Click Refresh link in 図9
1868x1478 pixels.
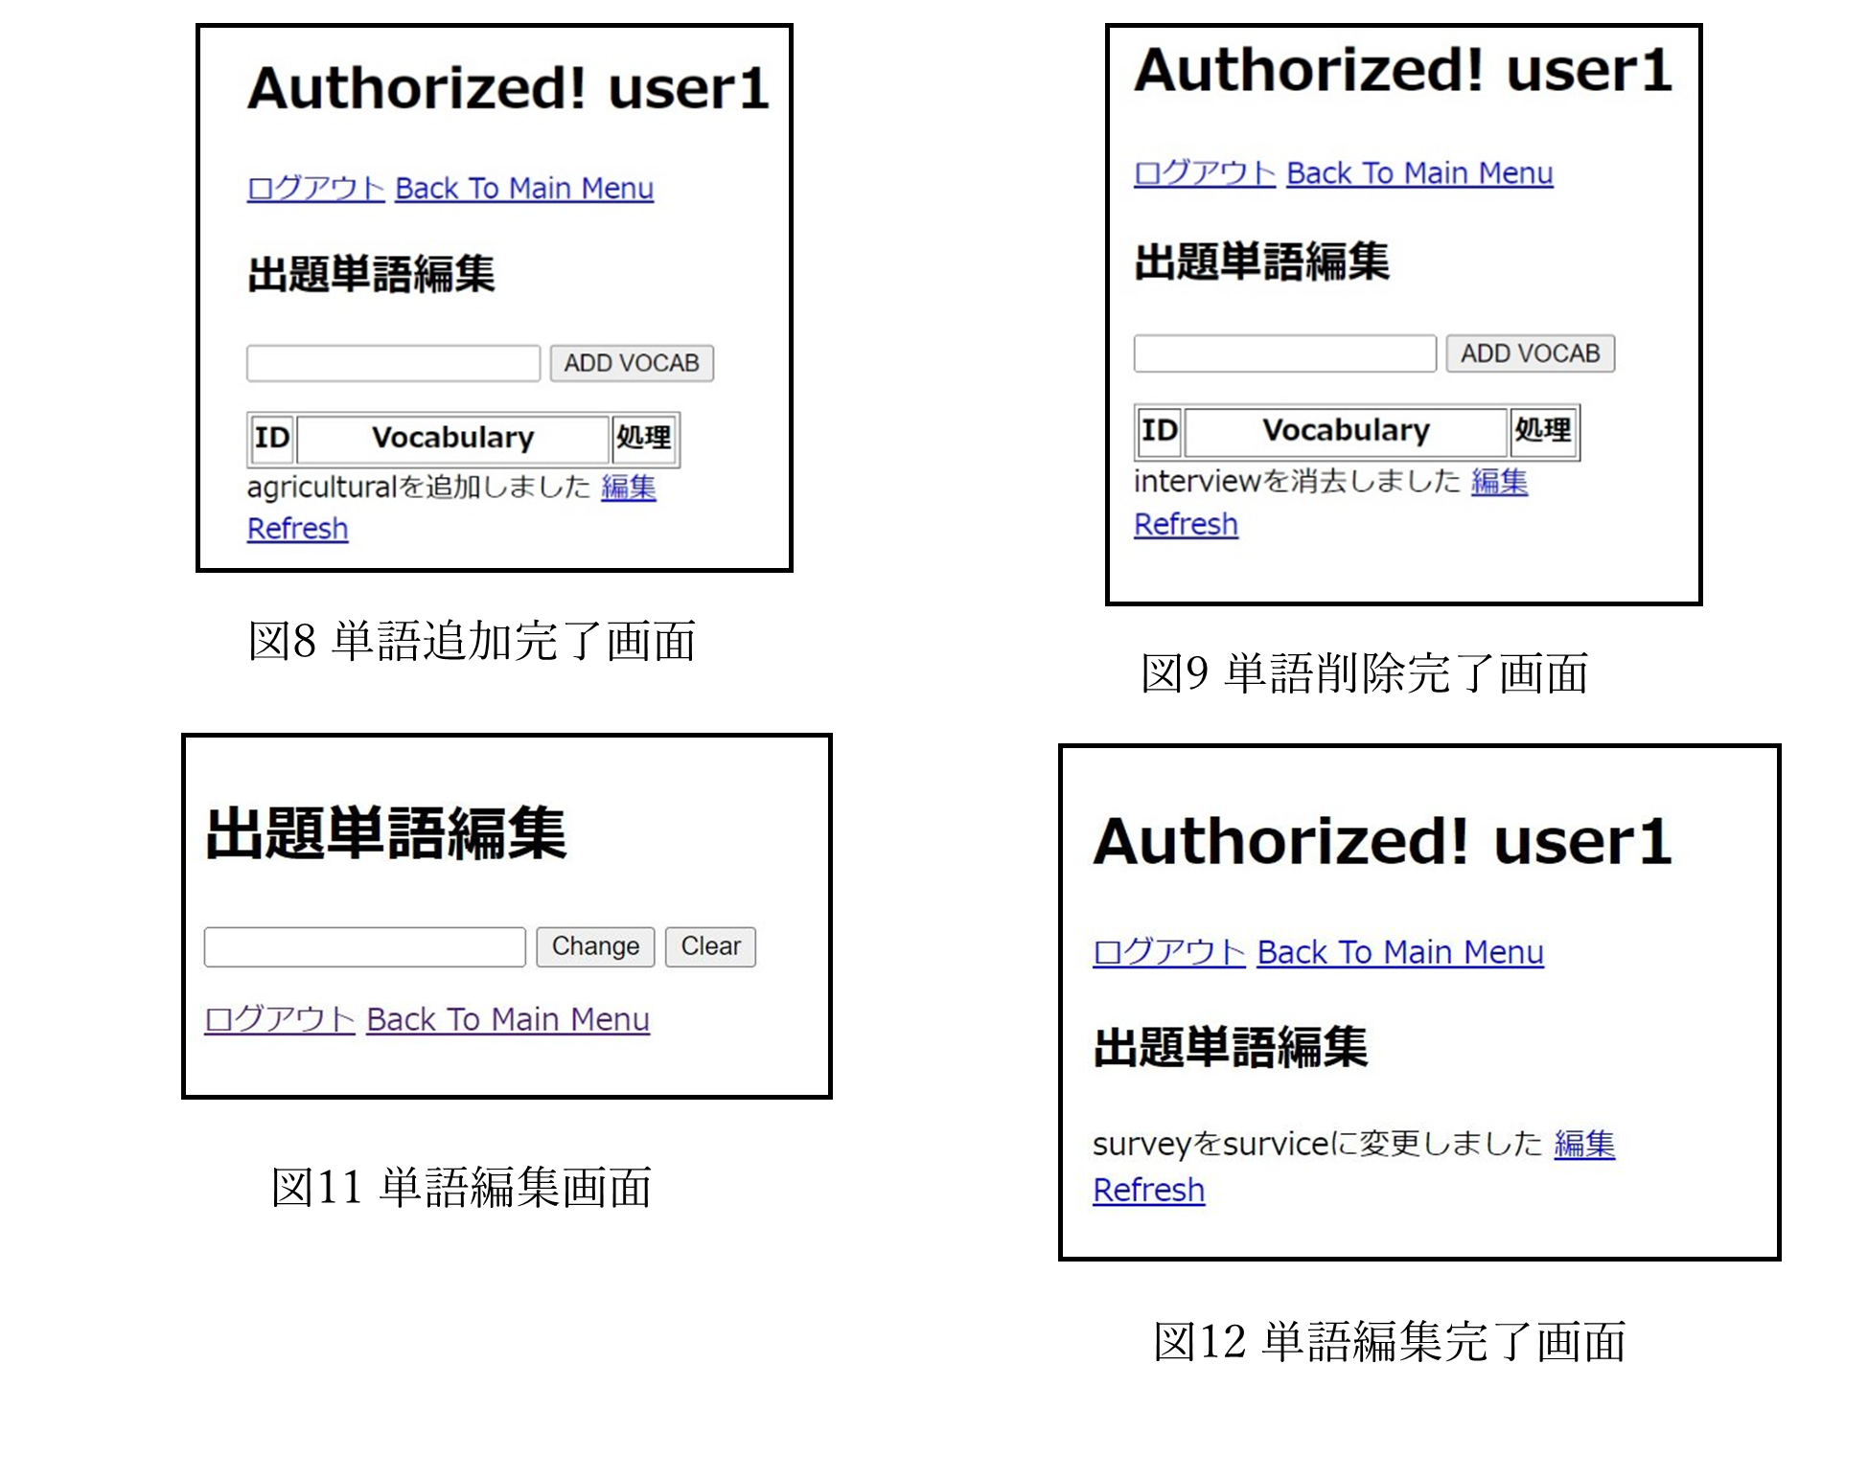(1186, 524)
